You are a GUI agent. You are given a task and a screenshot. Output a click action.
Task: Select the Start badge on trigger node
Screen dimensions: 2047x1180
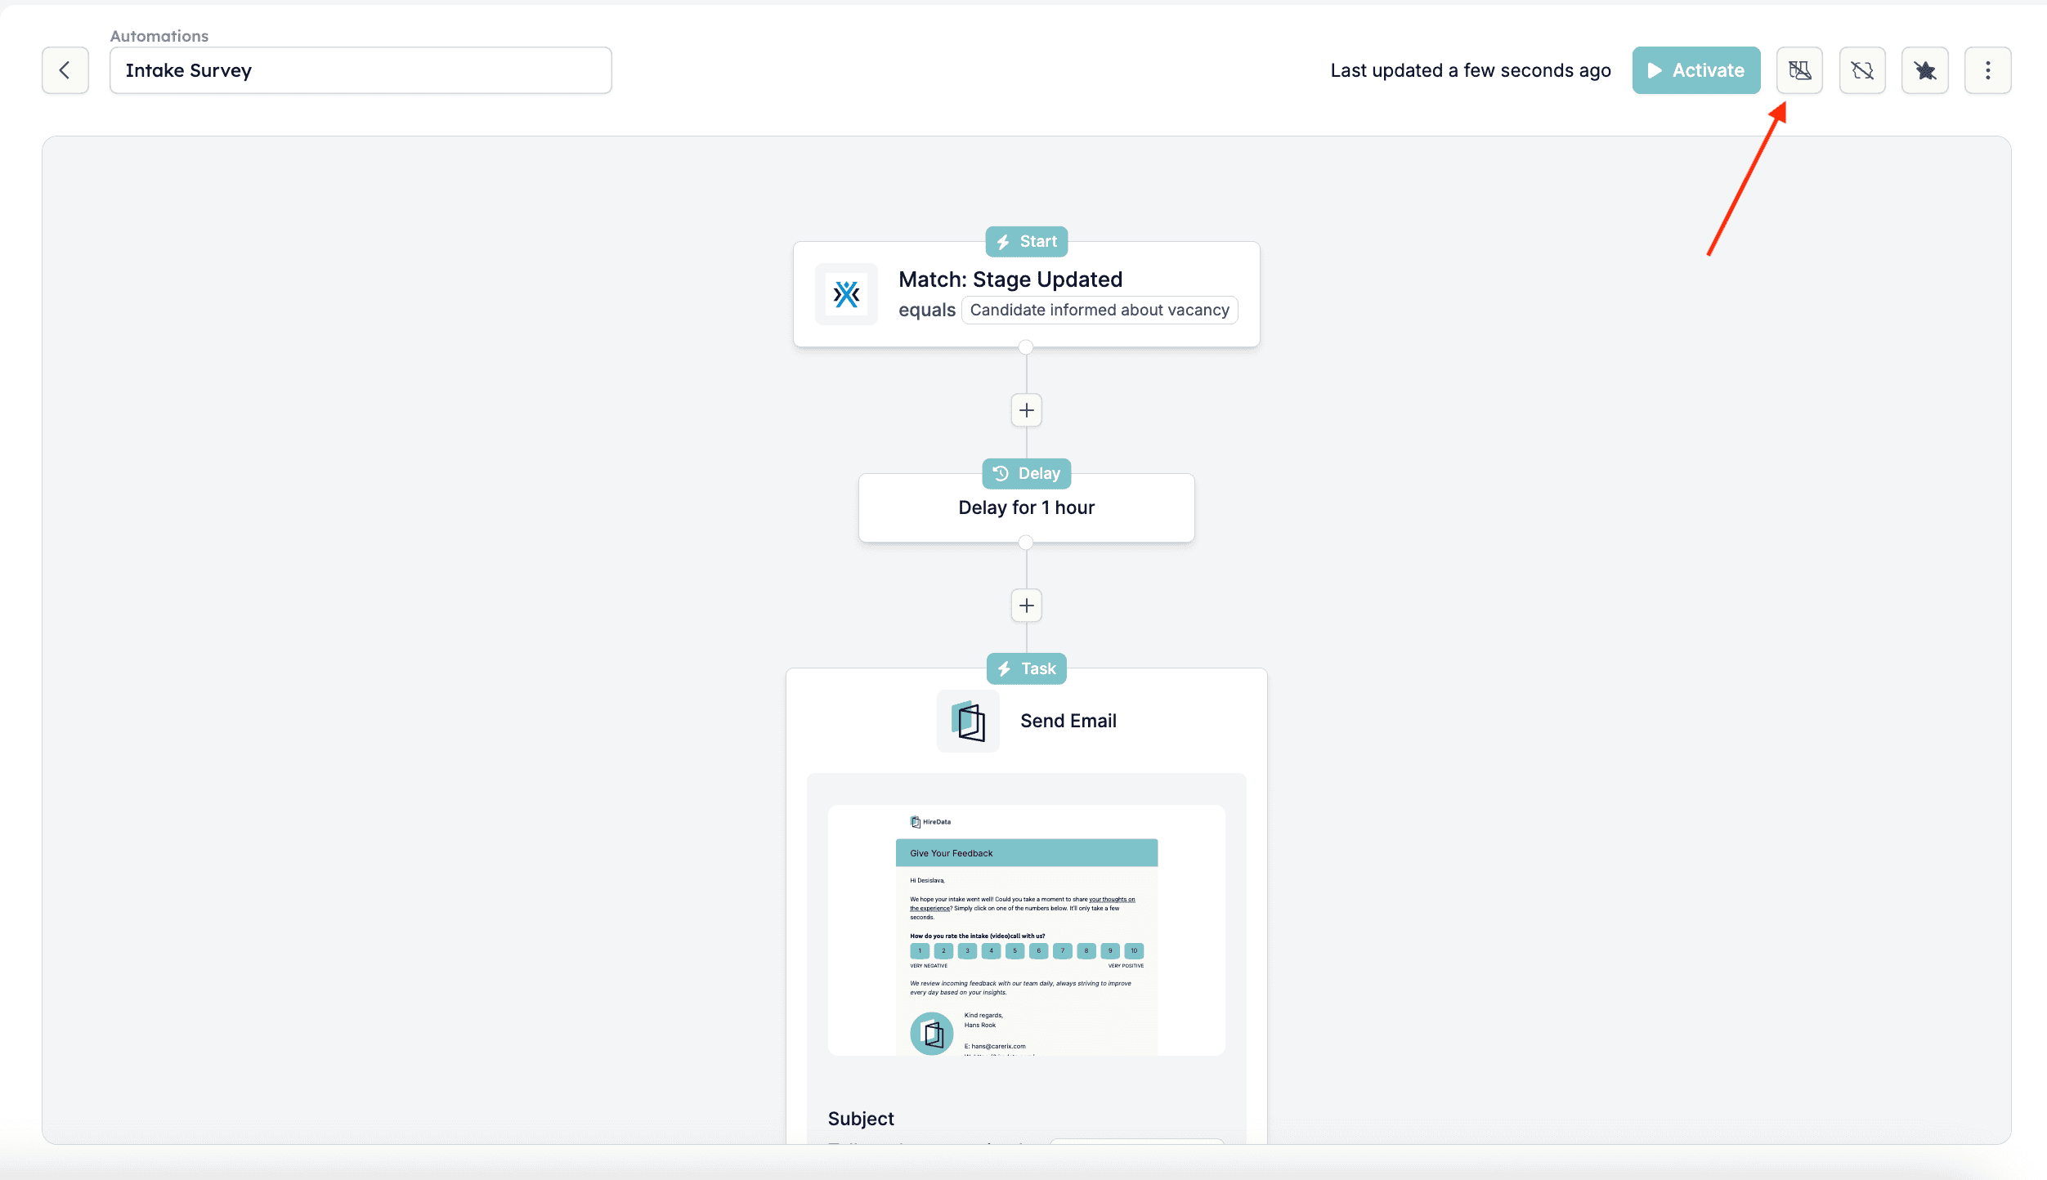click(1027, 242)
